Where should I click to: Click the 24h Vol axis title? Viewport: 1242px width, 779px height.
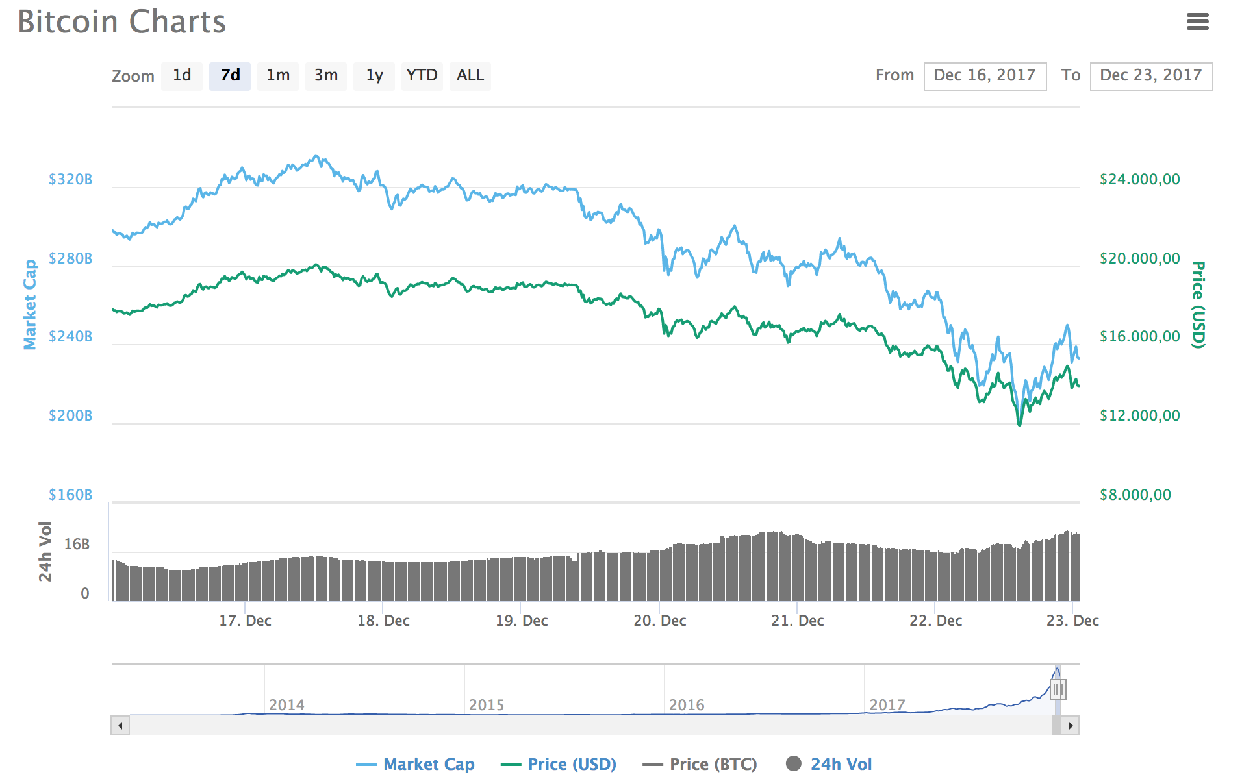tap(45, 551)
